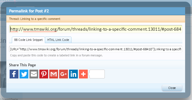Viewport: 192px width, 100px height.
Task: Focus the permalink URL text field
Action: point(96,29)
